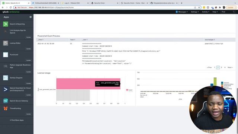Open the Lookup Editor app icon
This screenshot has width=238, height=134.
pos(6,43)
